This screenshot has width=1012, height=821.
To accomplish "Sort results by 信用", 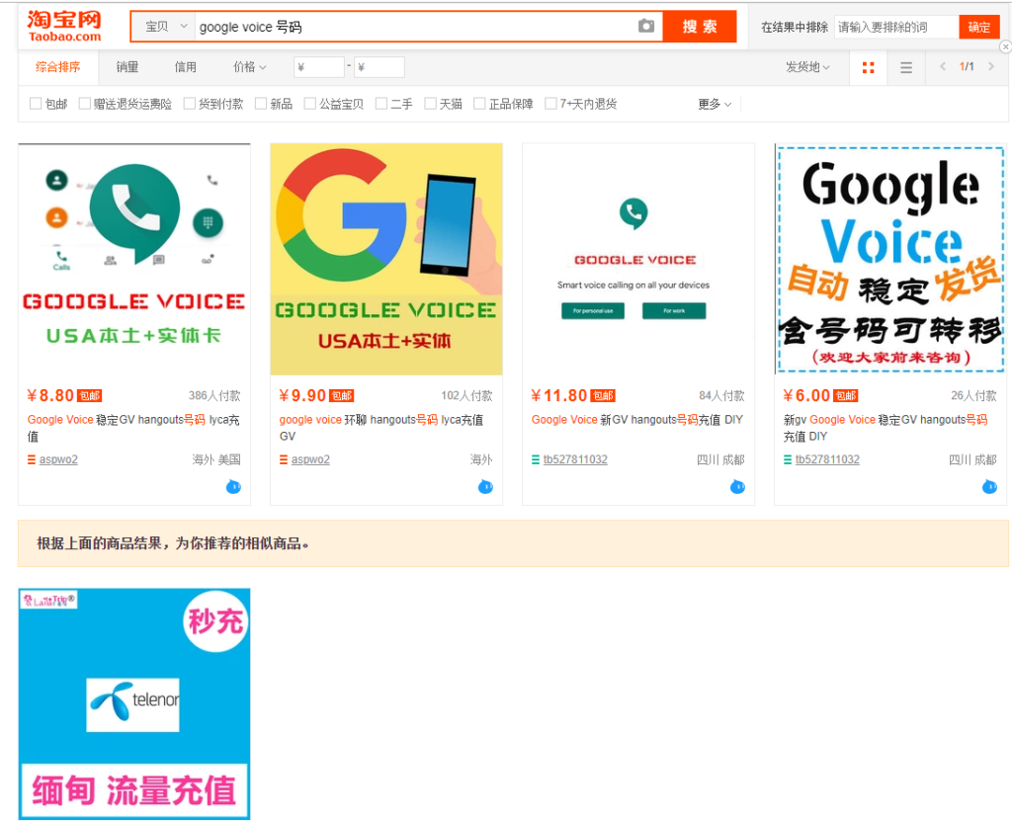I will (185, 67).
